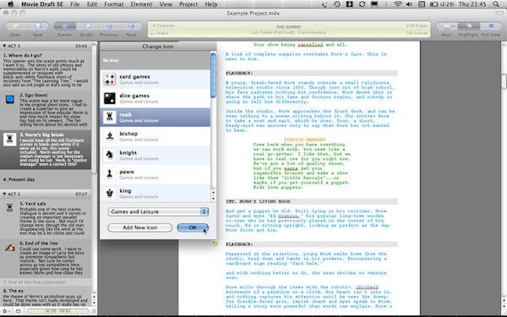Click the Keys toolbar icon

[x=446, y=26]
